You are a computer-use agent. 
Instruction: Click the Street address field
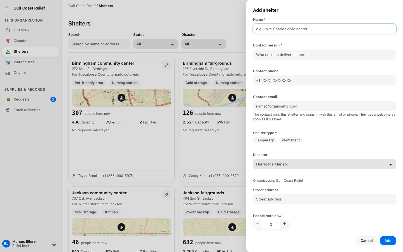click(x=325, y=199)
